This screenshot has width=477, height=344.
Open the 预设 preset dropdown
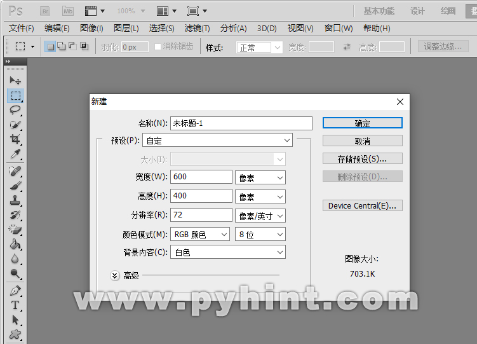point(217,140)
